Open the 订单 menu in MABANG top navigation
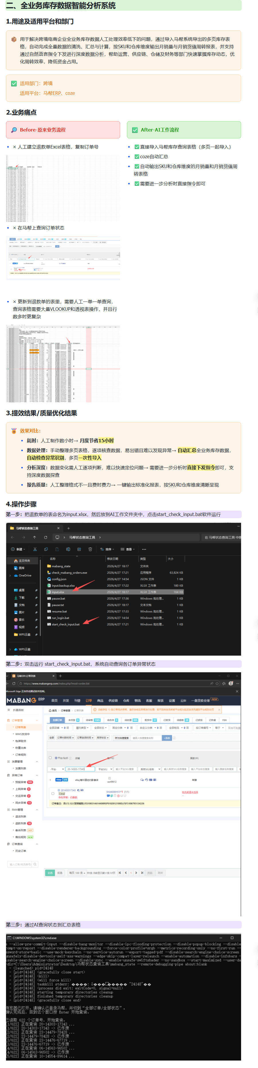Screen dimensions: 258x1068 (89, 701)
